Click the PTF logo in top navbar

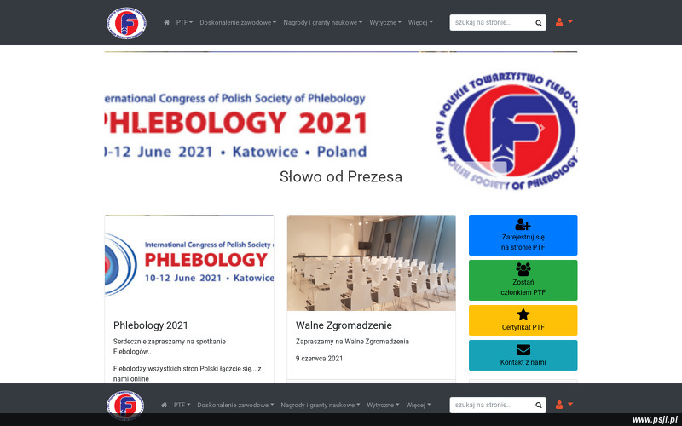126,23
